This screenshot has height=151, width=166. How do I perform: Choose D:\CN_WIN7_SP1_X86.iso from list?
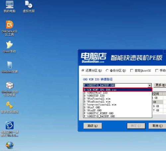(x=118, y=90)
